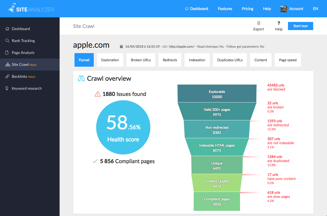The height and width of the screenshot is (216, 327).
Task: Switch to the Broken URLs tab
Action: point(141,60)
